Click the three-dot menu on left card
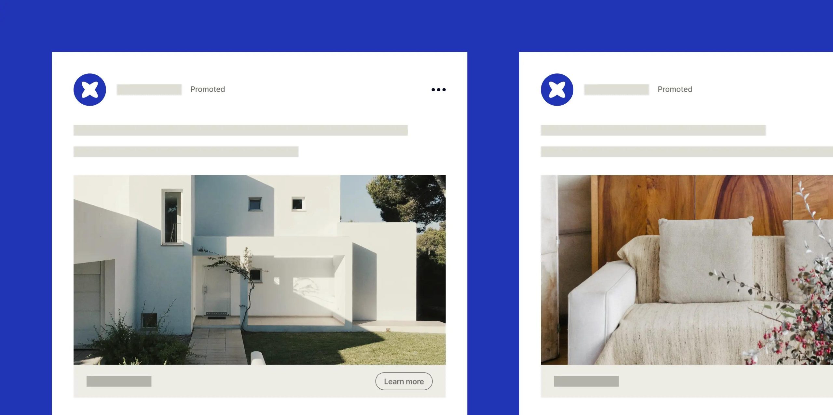Image resolution: width=833 pixels, height=415 pixels. pyautogui.click(x=438, y=89)
